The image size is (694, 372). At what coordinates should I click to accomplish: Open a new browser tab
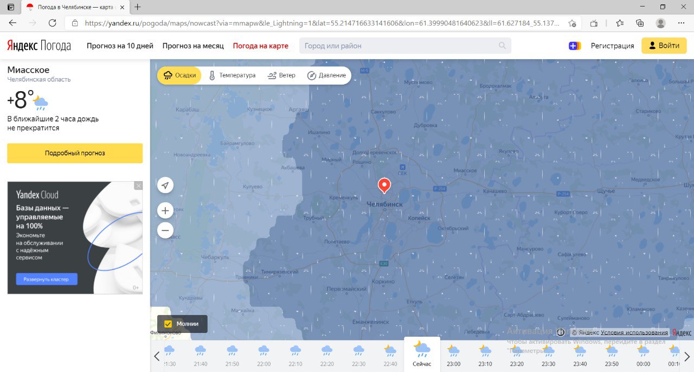click(138, 7)
